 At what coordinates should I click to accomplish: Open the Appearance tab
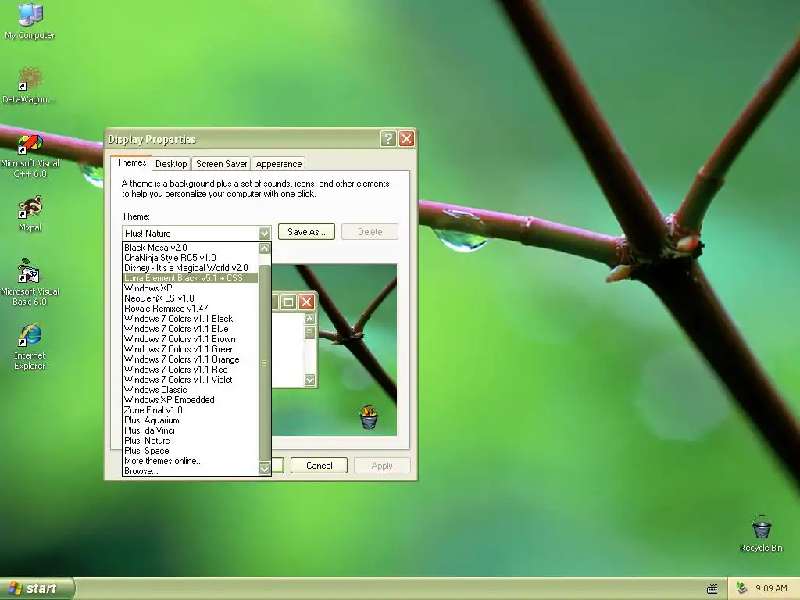tap(279, 164)
